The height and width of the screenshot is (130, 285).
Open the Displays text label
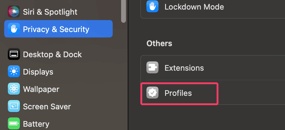pyautogui.click(x=38, y=72)
